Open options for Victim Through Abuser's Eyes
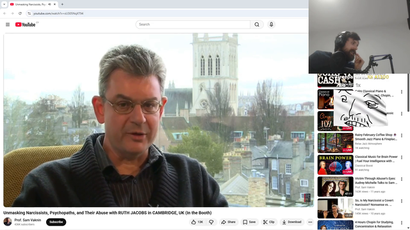 click(x=402, y=179)
